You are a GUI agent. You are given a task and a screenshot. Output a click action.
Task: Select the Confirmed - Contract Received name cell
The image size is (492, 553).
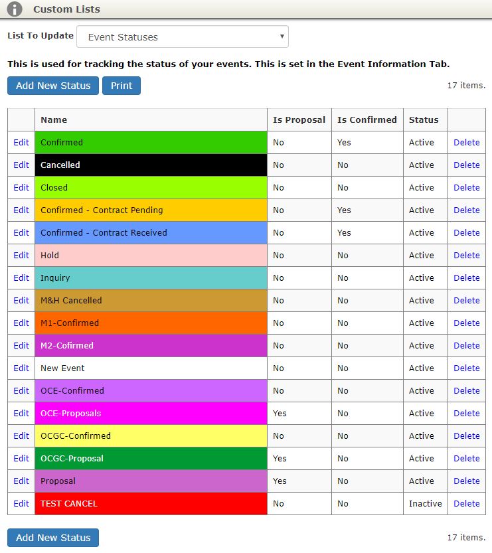point(151,233)
